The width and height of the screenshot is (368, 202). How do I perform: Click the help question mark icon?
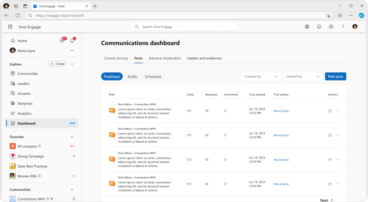(343, 27)
